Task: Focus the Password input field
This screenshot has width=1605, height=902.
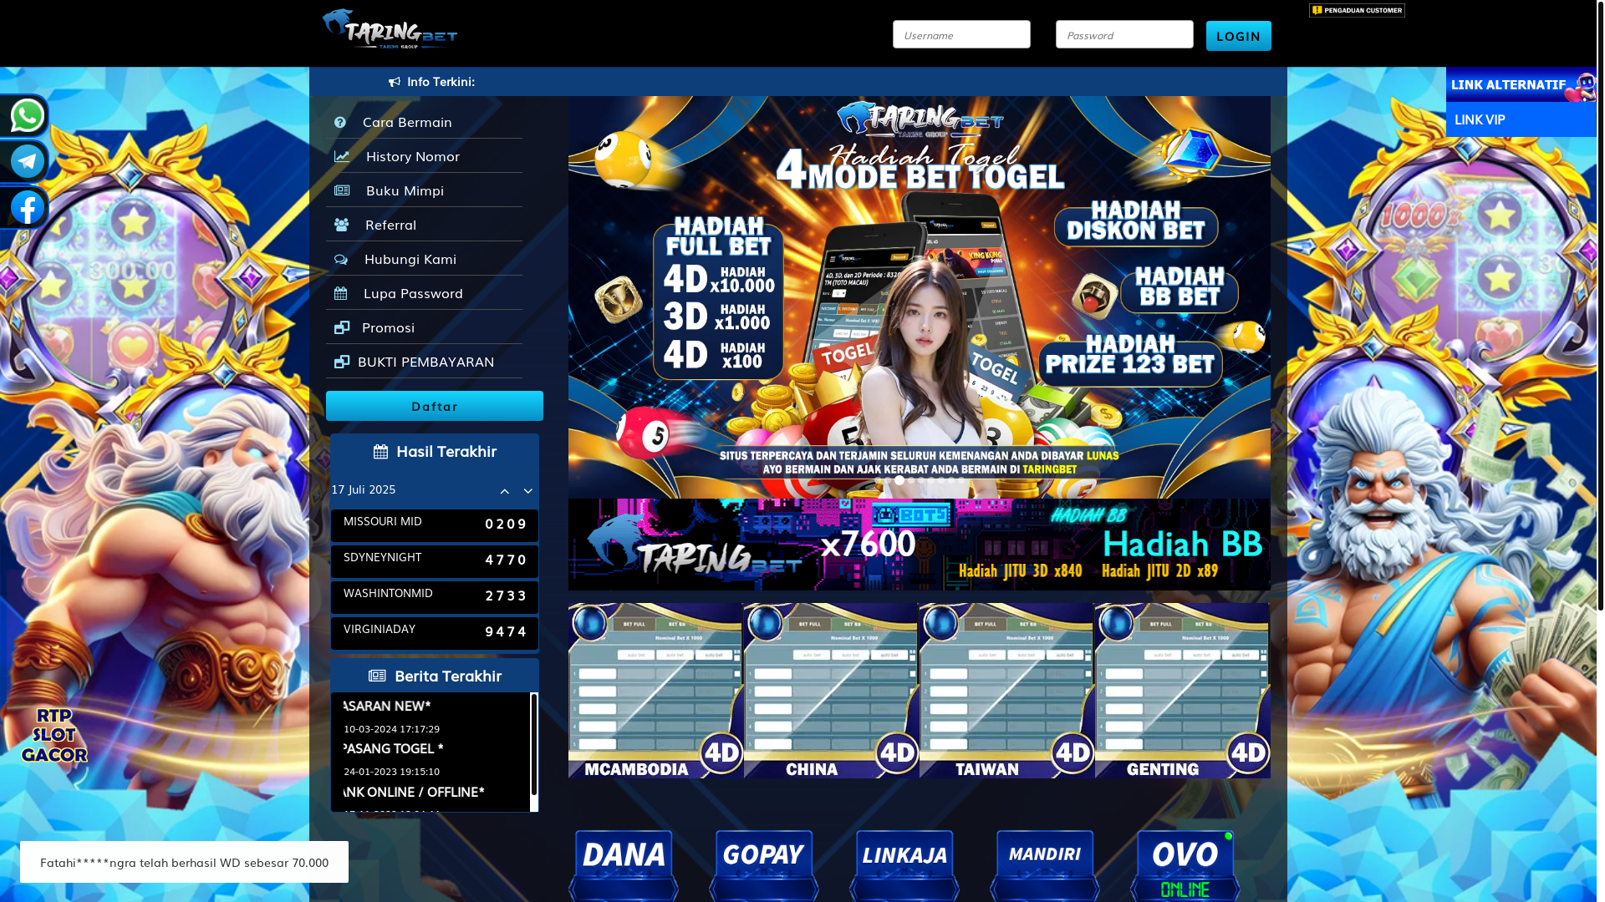Action: pyautogui.click(x=1124, y=34)
